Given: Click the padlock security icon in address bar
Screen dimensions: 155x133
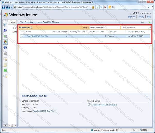Looking at the screenshot, I should coord(93,7).
